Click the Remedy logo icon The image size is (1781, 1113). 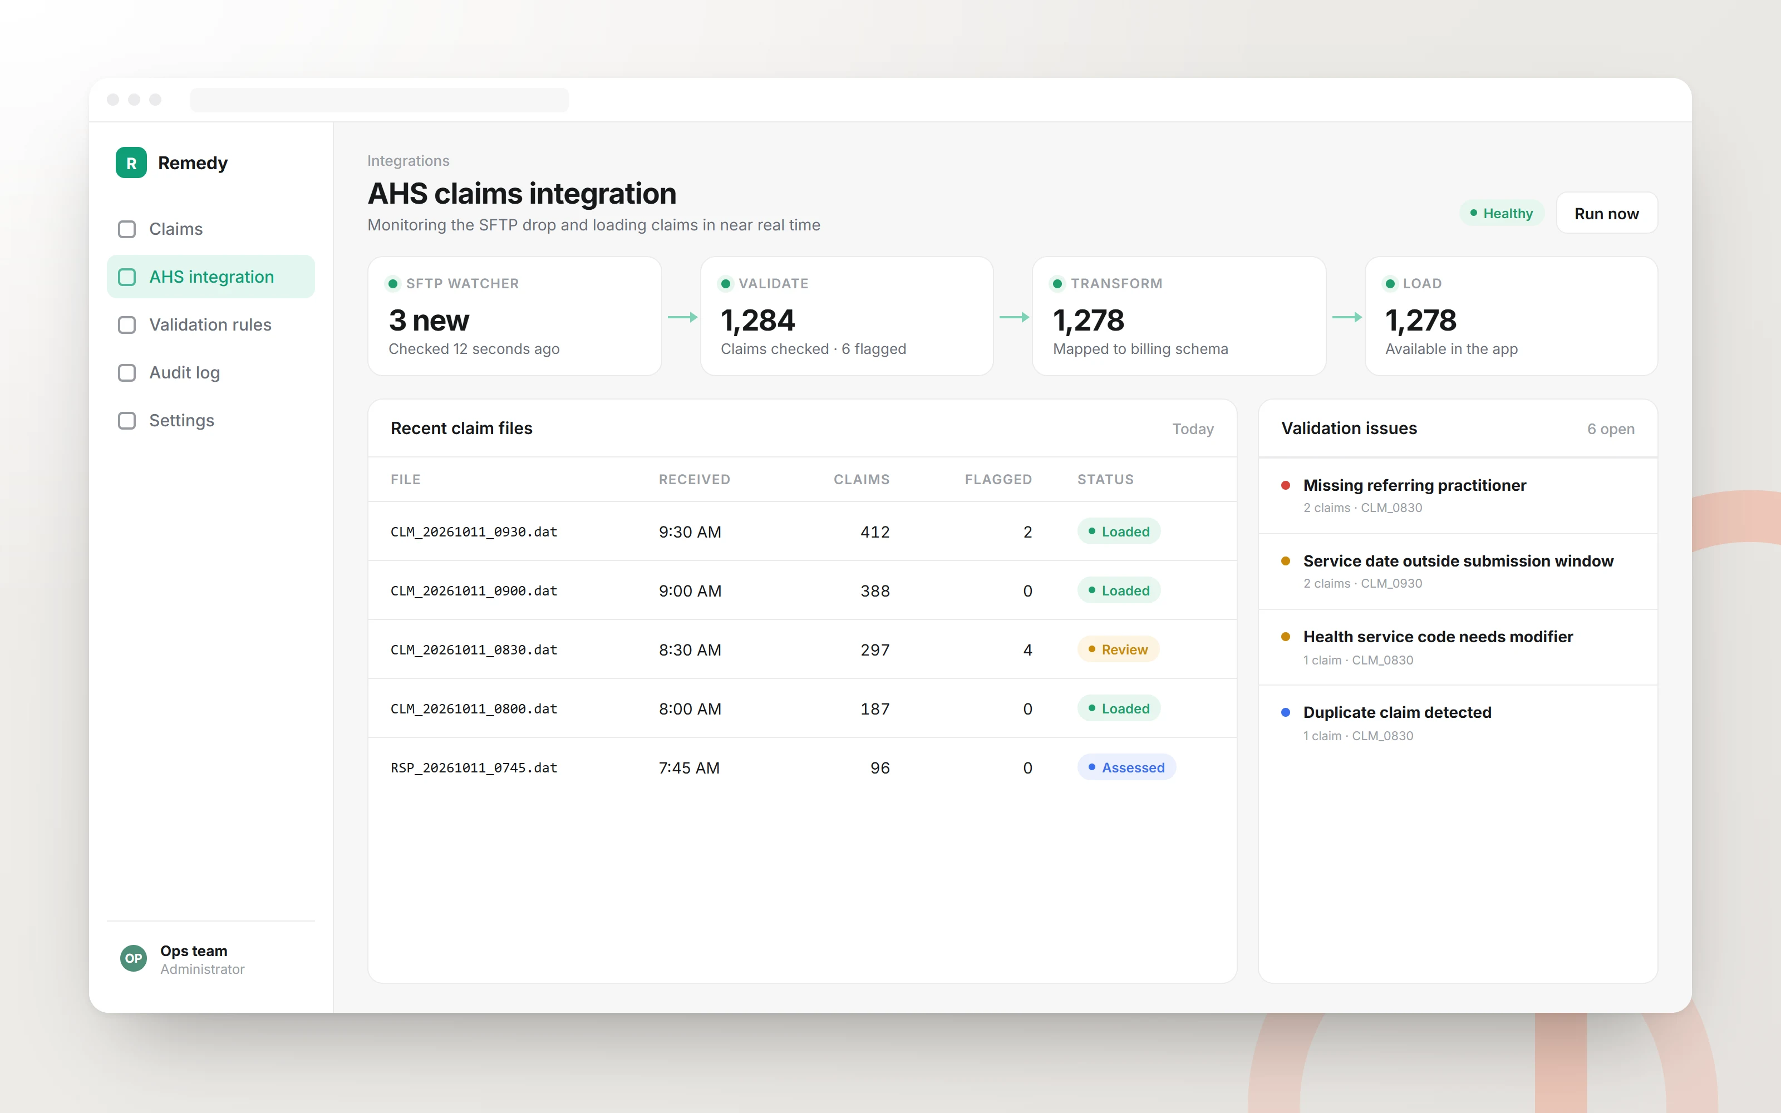[131, 162]
